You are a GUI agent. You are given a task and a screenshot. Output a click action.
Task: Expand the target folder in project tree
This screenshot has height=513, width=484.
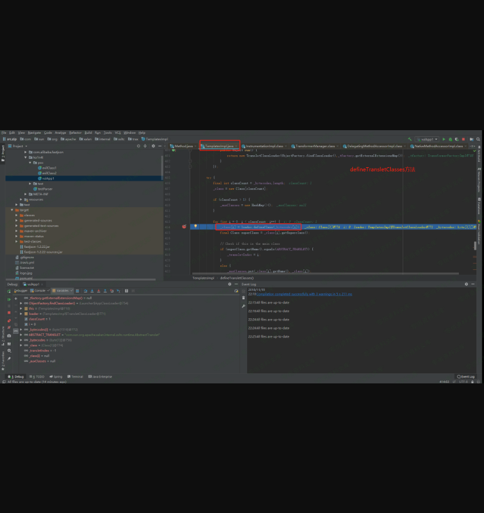[x=12, y=210]
